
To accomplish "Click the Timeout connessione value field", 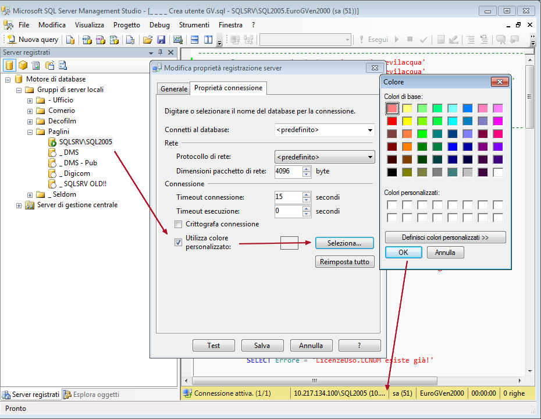I will click(289, 197).
